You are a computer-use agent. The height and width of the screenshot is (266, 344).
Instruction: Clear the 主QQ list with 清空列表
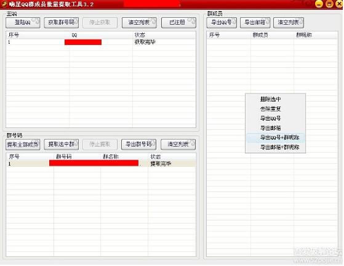[x=139, y=23]
